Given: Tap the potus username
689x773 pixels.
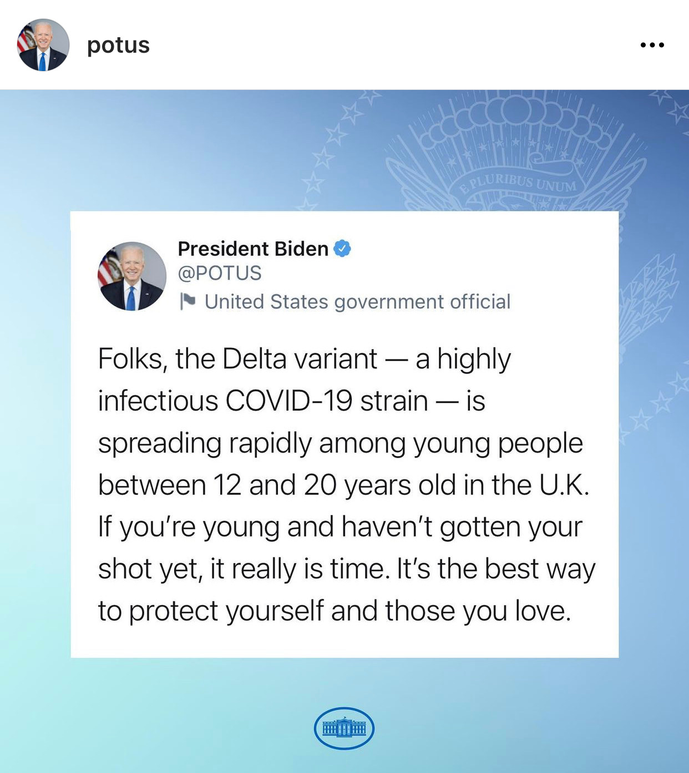Looking at the screenshot, I should (x=118, y=45).
